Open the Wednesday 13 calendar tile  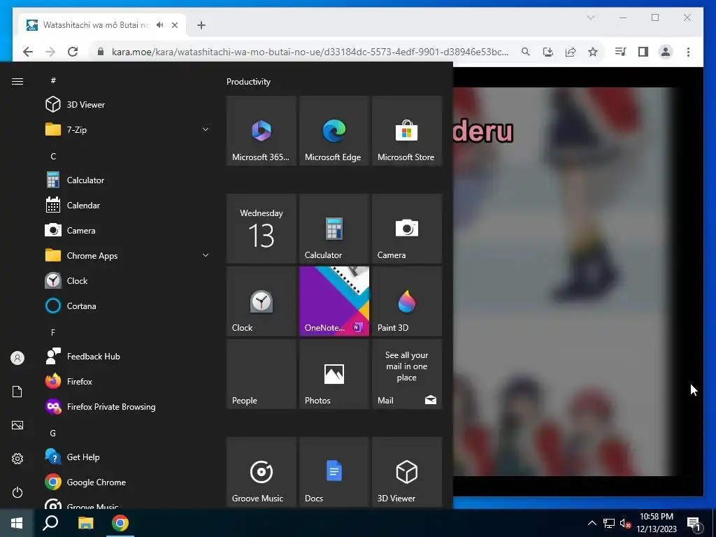(262, 229)
